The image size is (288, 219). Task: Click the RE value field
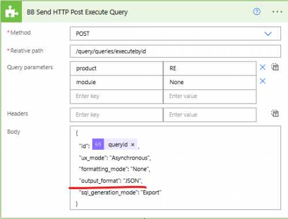click(x=210, y=69)
